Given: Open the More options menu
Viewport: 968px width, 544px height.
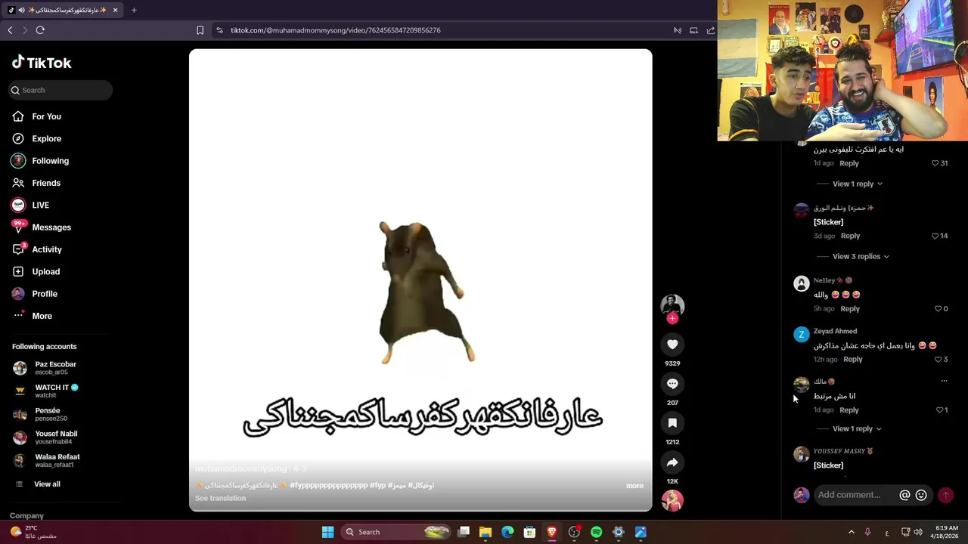Looking at the screenshot, I should point(33,316).
